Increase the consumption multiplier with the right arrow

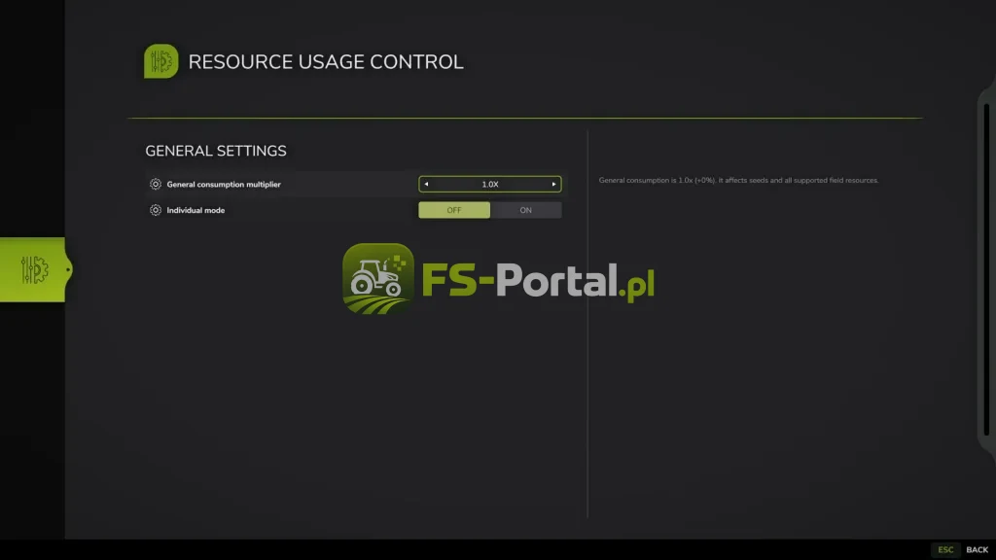point(553,184)
